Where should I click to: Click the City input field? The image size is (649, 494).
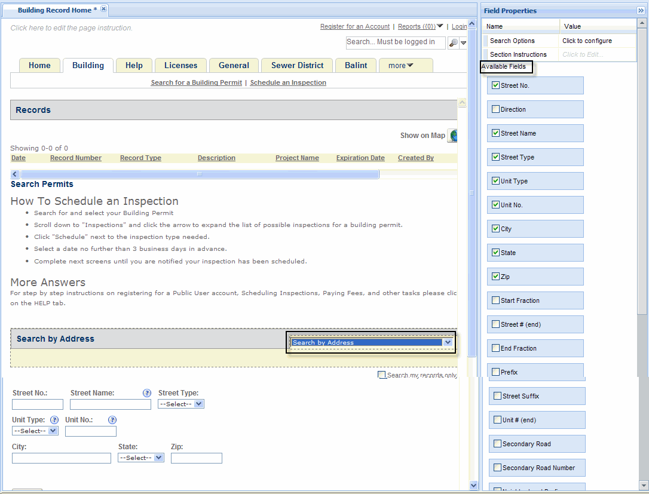click(x=62, y=458)
